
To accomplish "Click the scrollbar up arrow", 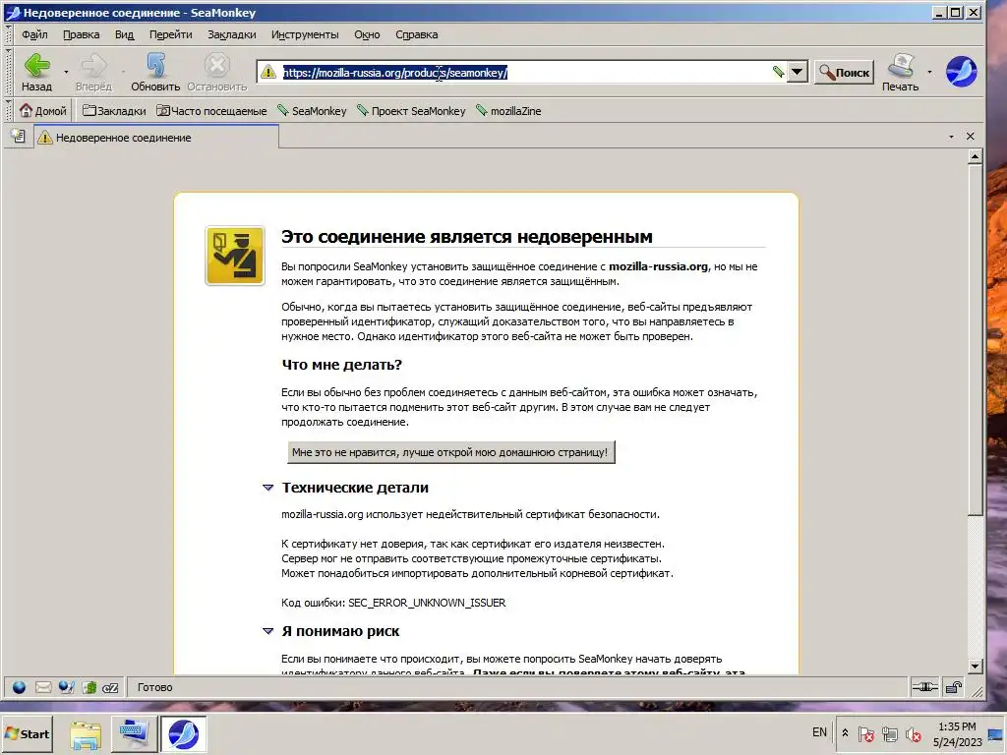I will (x=975, y=156).
